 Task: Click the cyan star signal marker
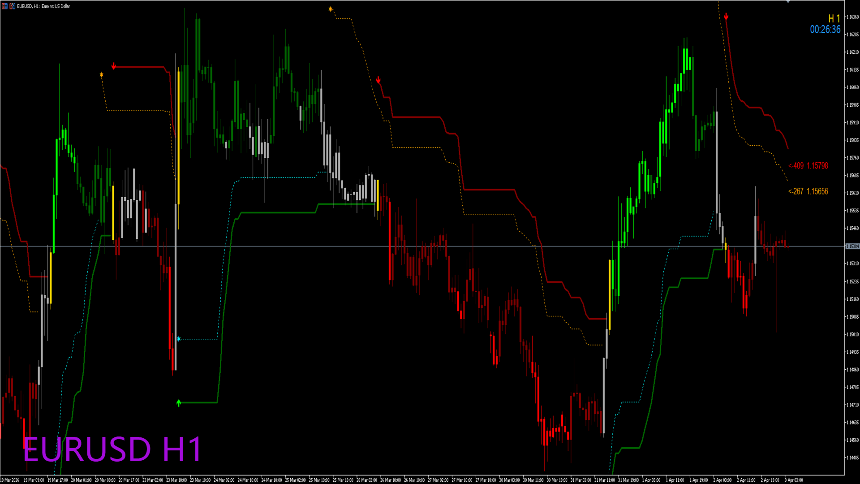point(179,339)
